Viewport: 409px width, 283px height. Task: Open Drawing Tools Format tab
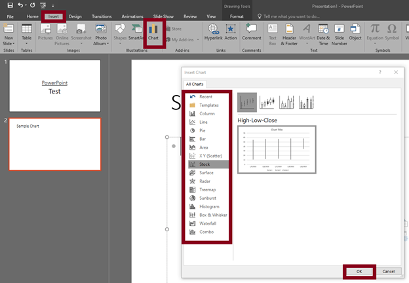237,16
